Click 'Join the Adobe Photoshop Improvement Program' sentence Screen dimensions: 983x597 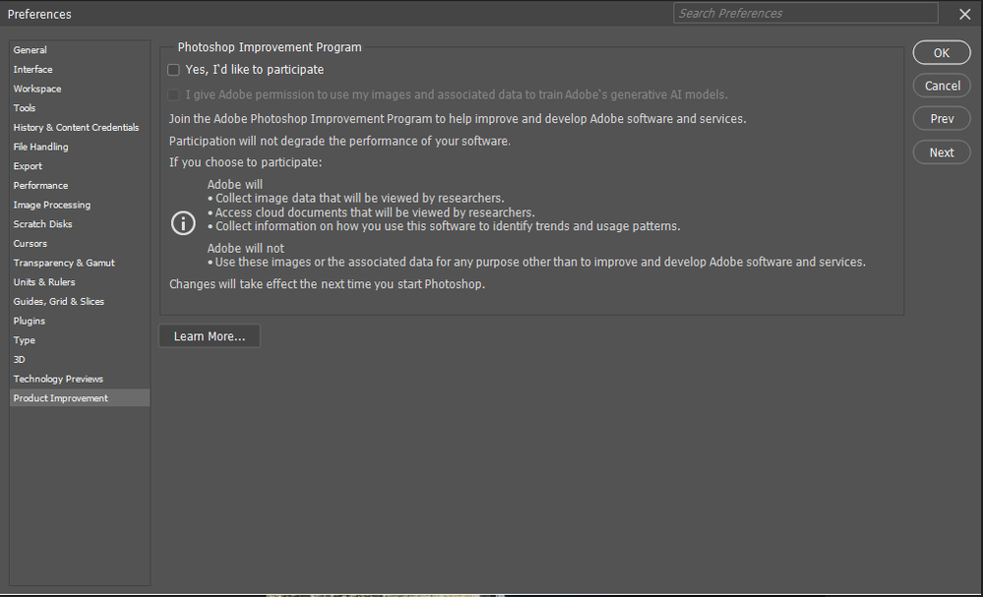458,118
